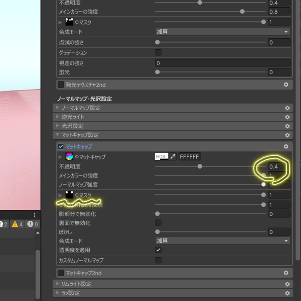Open the matcap sphere texture thumbnail
The width and height of the screenshot is (301, 301).
[x=69, y=157]
